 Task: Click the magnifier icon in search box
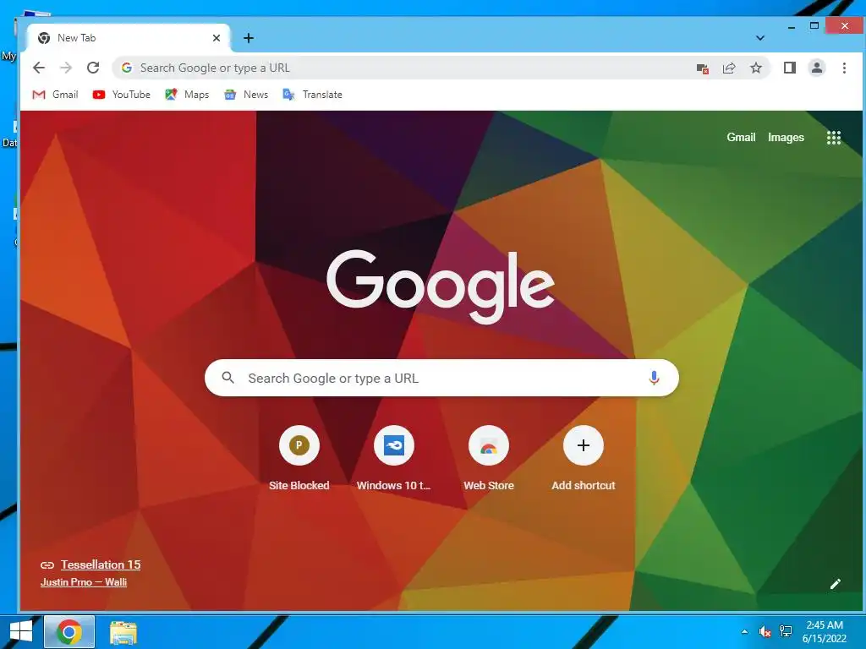coord(227,378)
